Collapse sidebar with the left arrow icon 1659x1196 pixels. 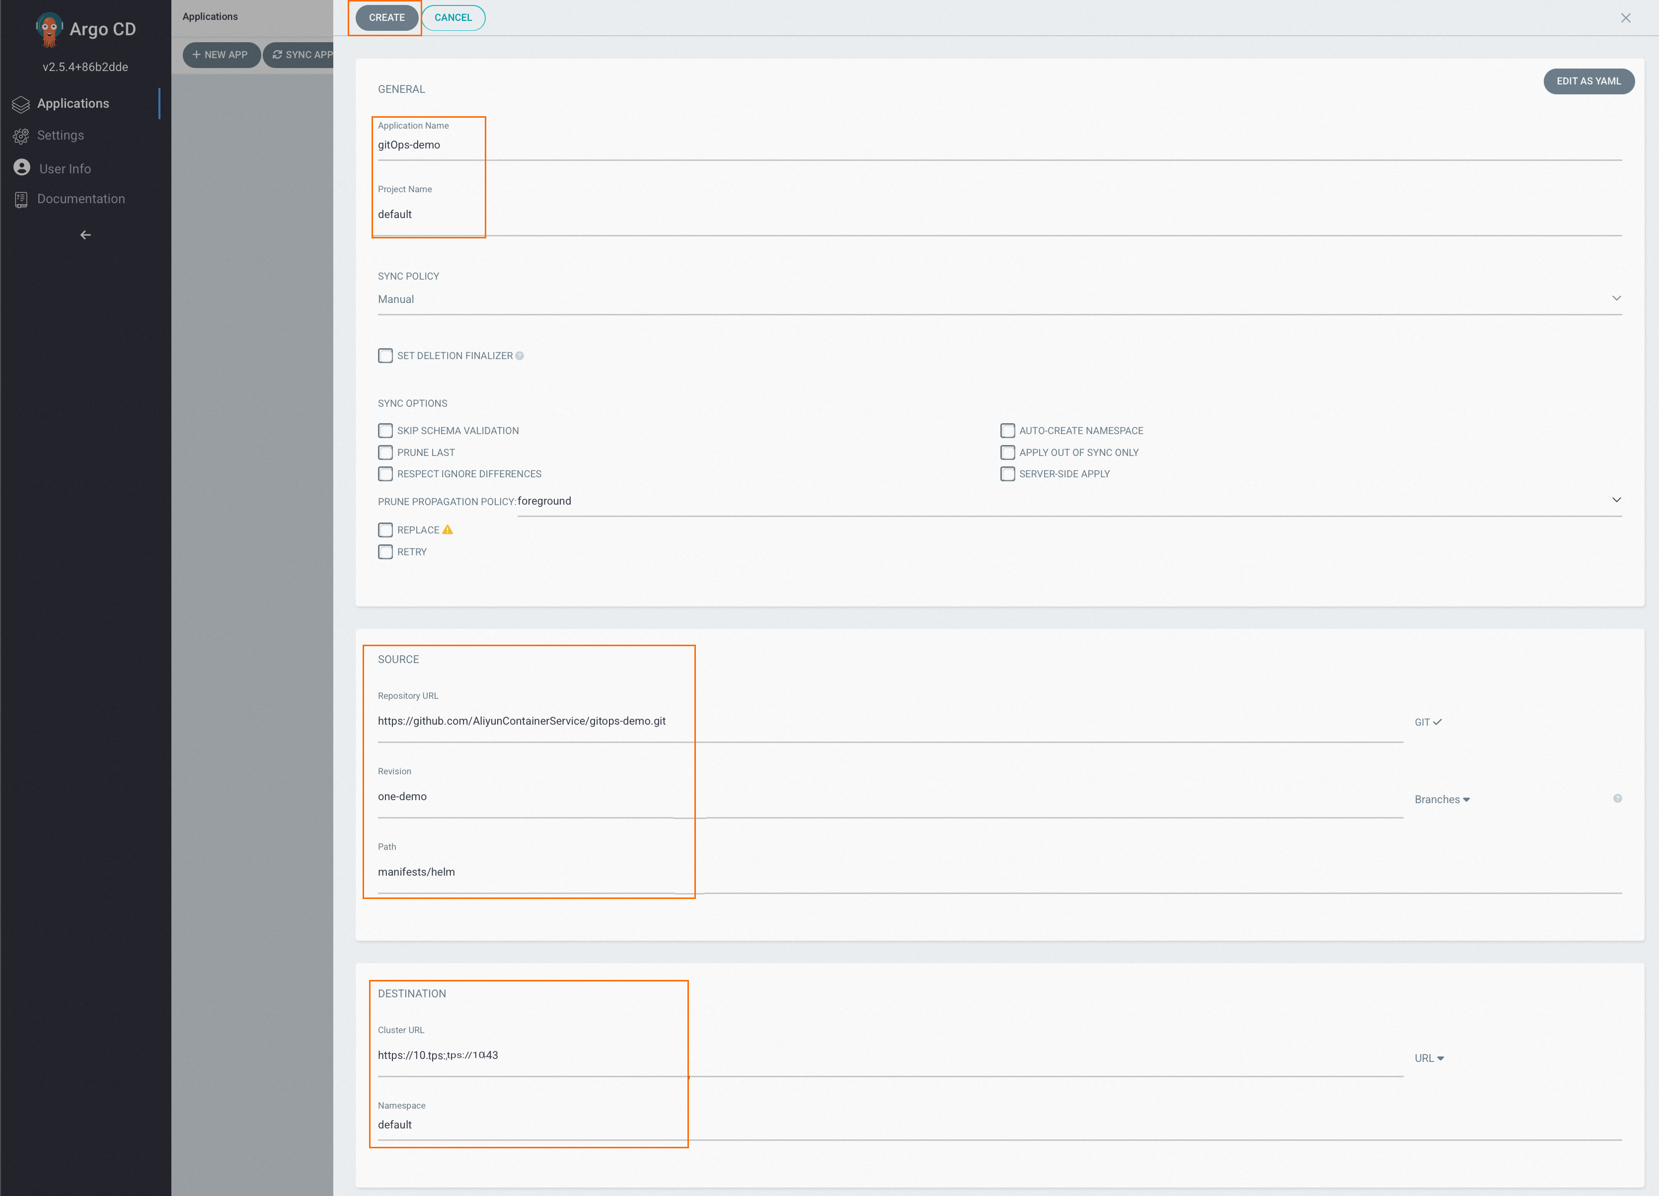click(x=85, y=235)
